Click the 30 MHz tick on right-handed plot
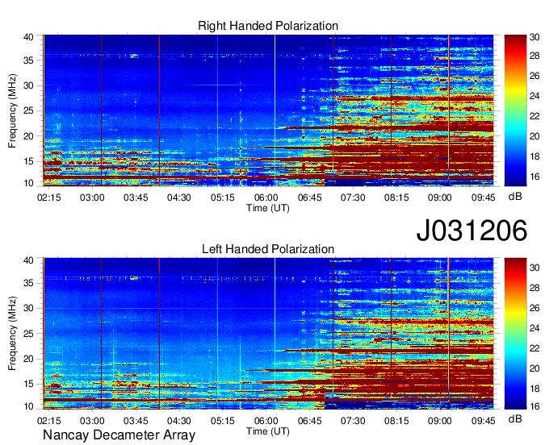This screenshot has height=445, width=549. coord(28,85)
